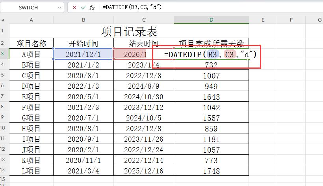Click the days value 1557
323x186 pixels.
tap(212, 118)
